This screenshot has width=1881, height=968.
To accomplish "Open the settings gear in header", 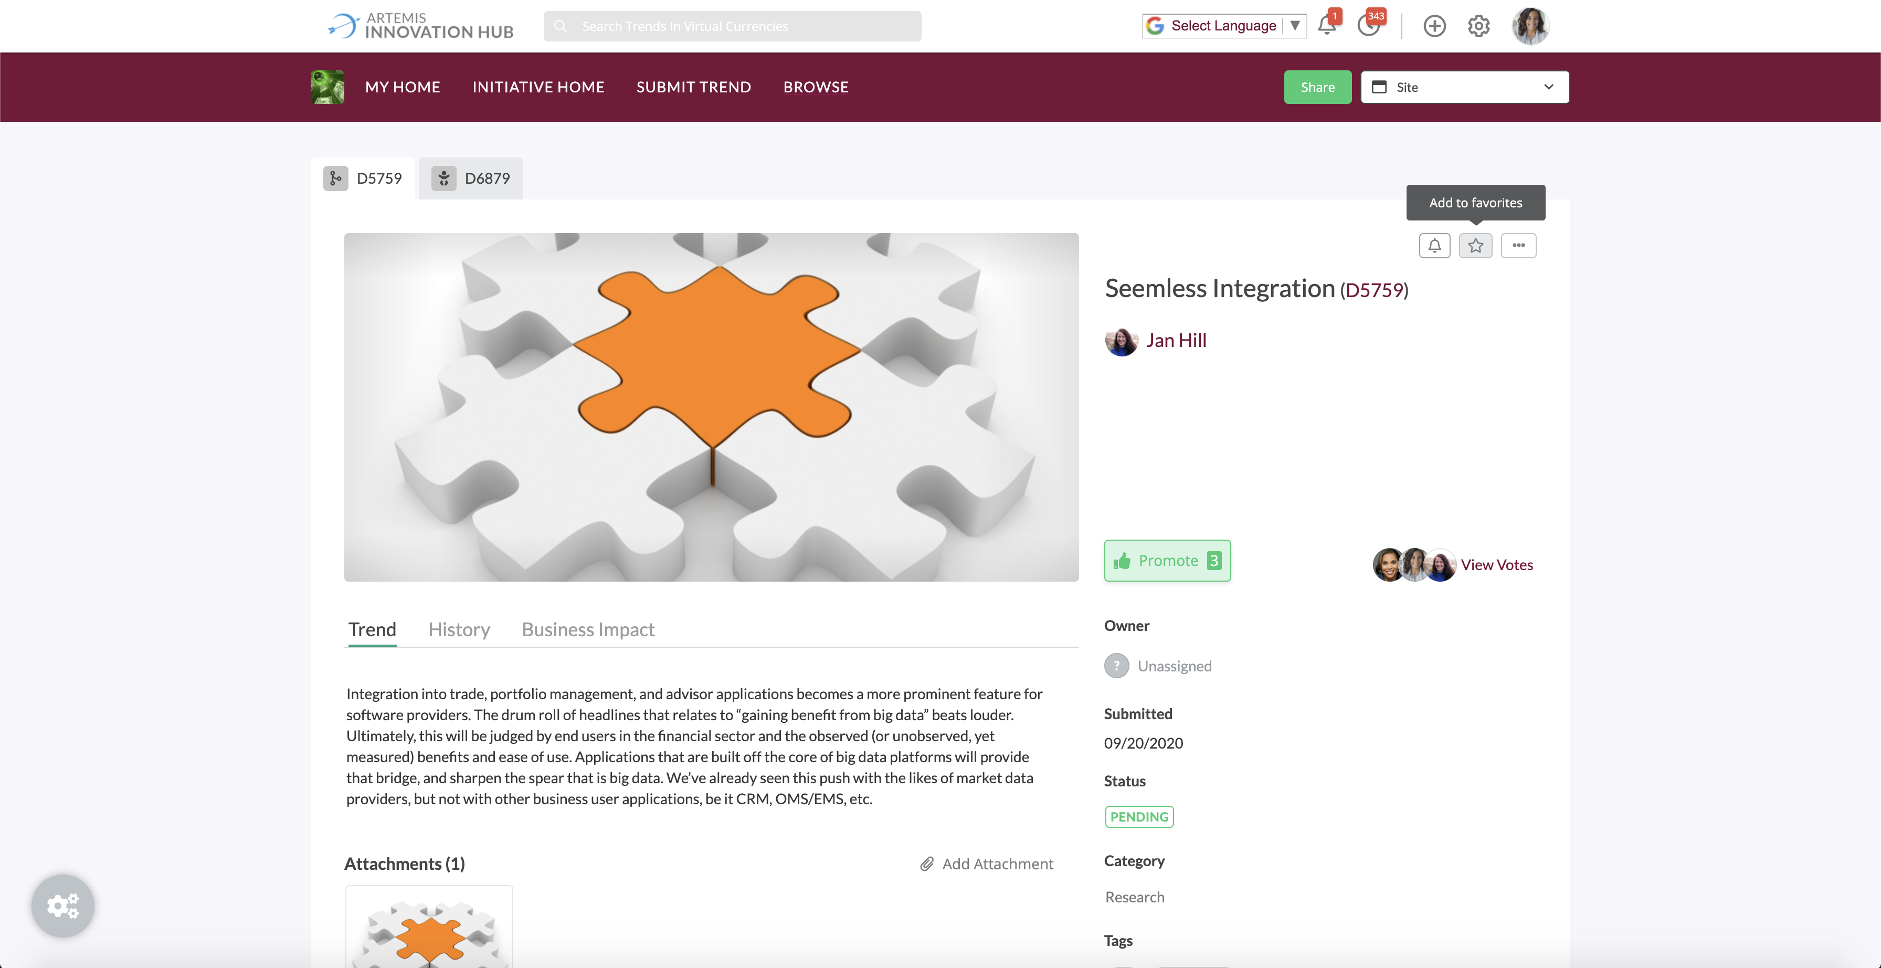I will click(1478, 26).
